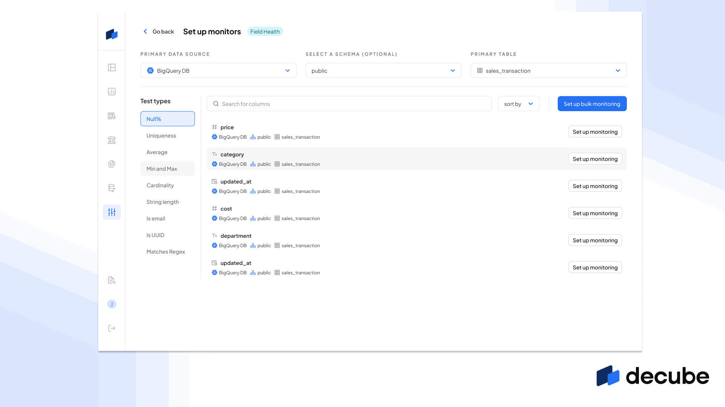Set up monitoring for price column
This screenshot has width=725, height=407.
click(595, 132)
